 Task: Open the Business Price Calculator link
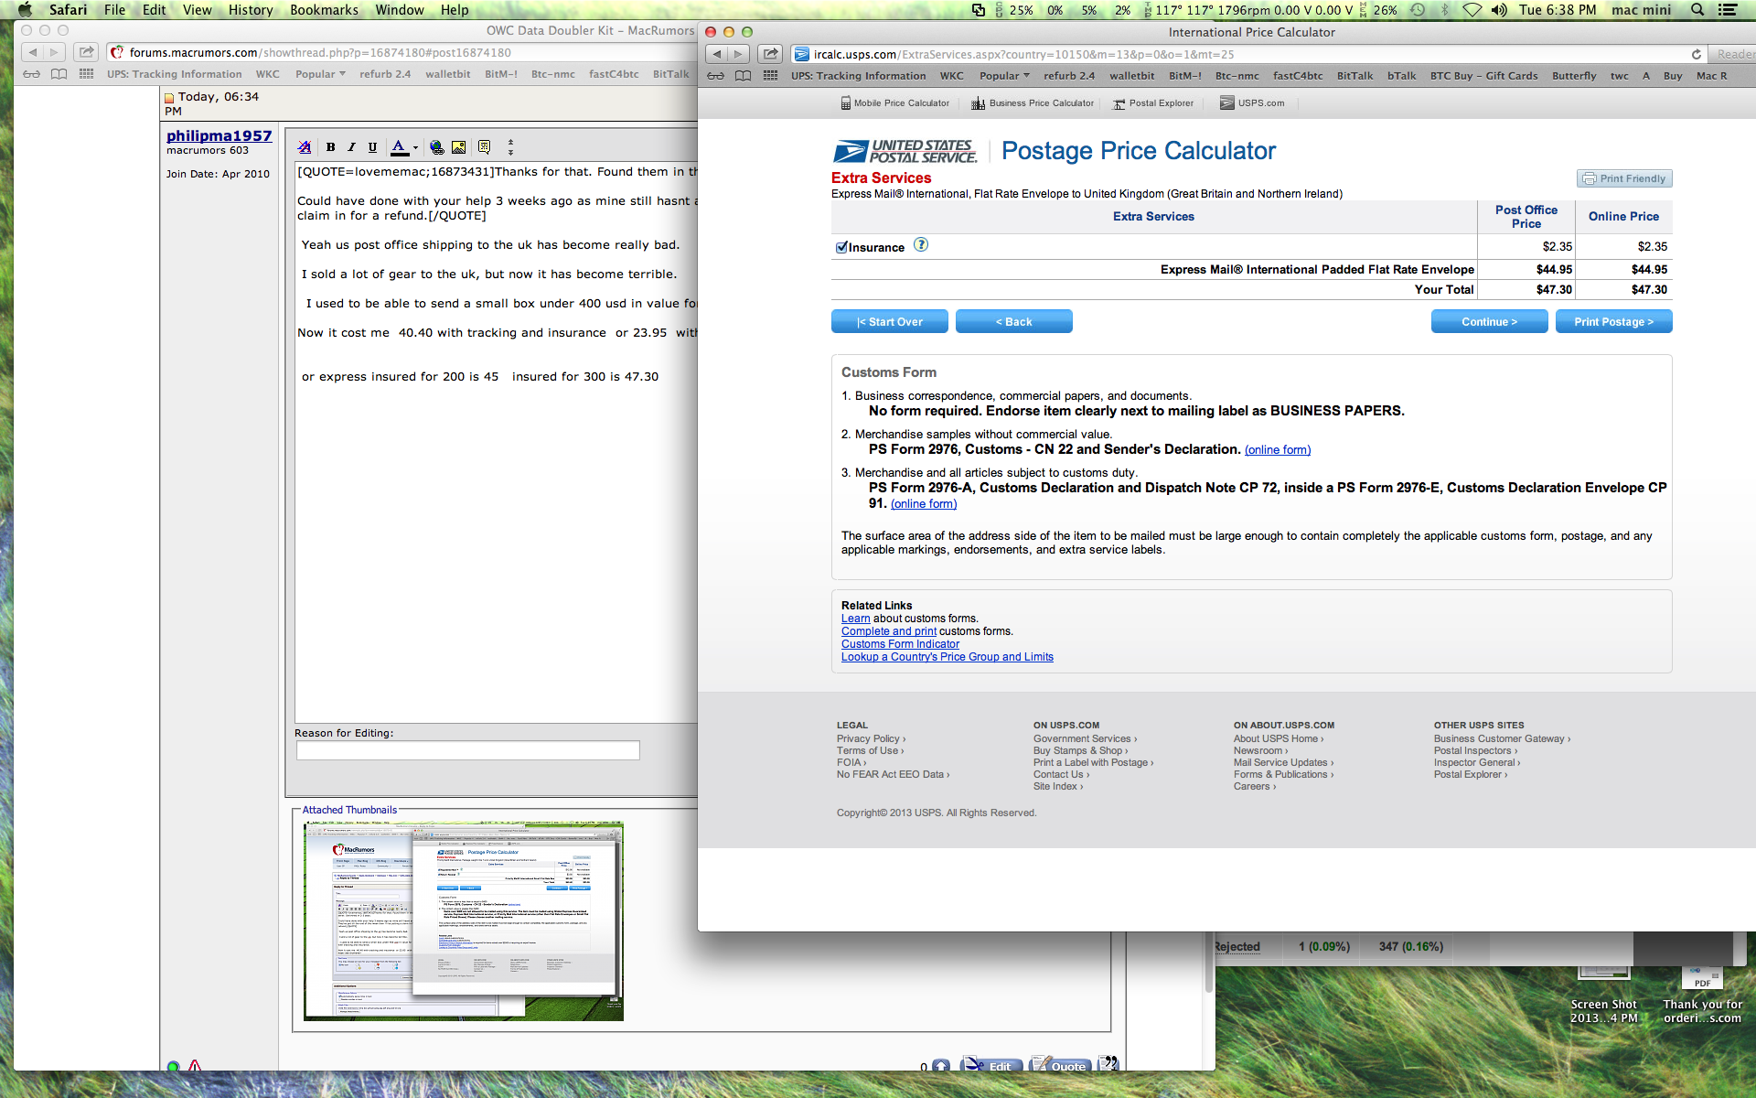[x=1033, y=103]
